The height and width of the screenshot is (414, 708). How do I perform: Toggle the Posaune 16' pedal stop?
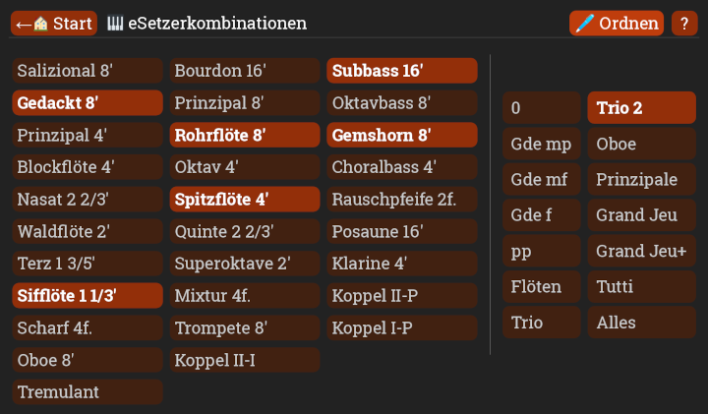click(402, 231)
